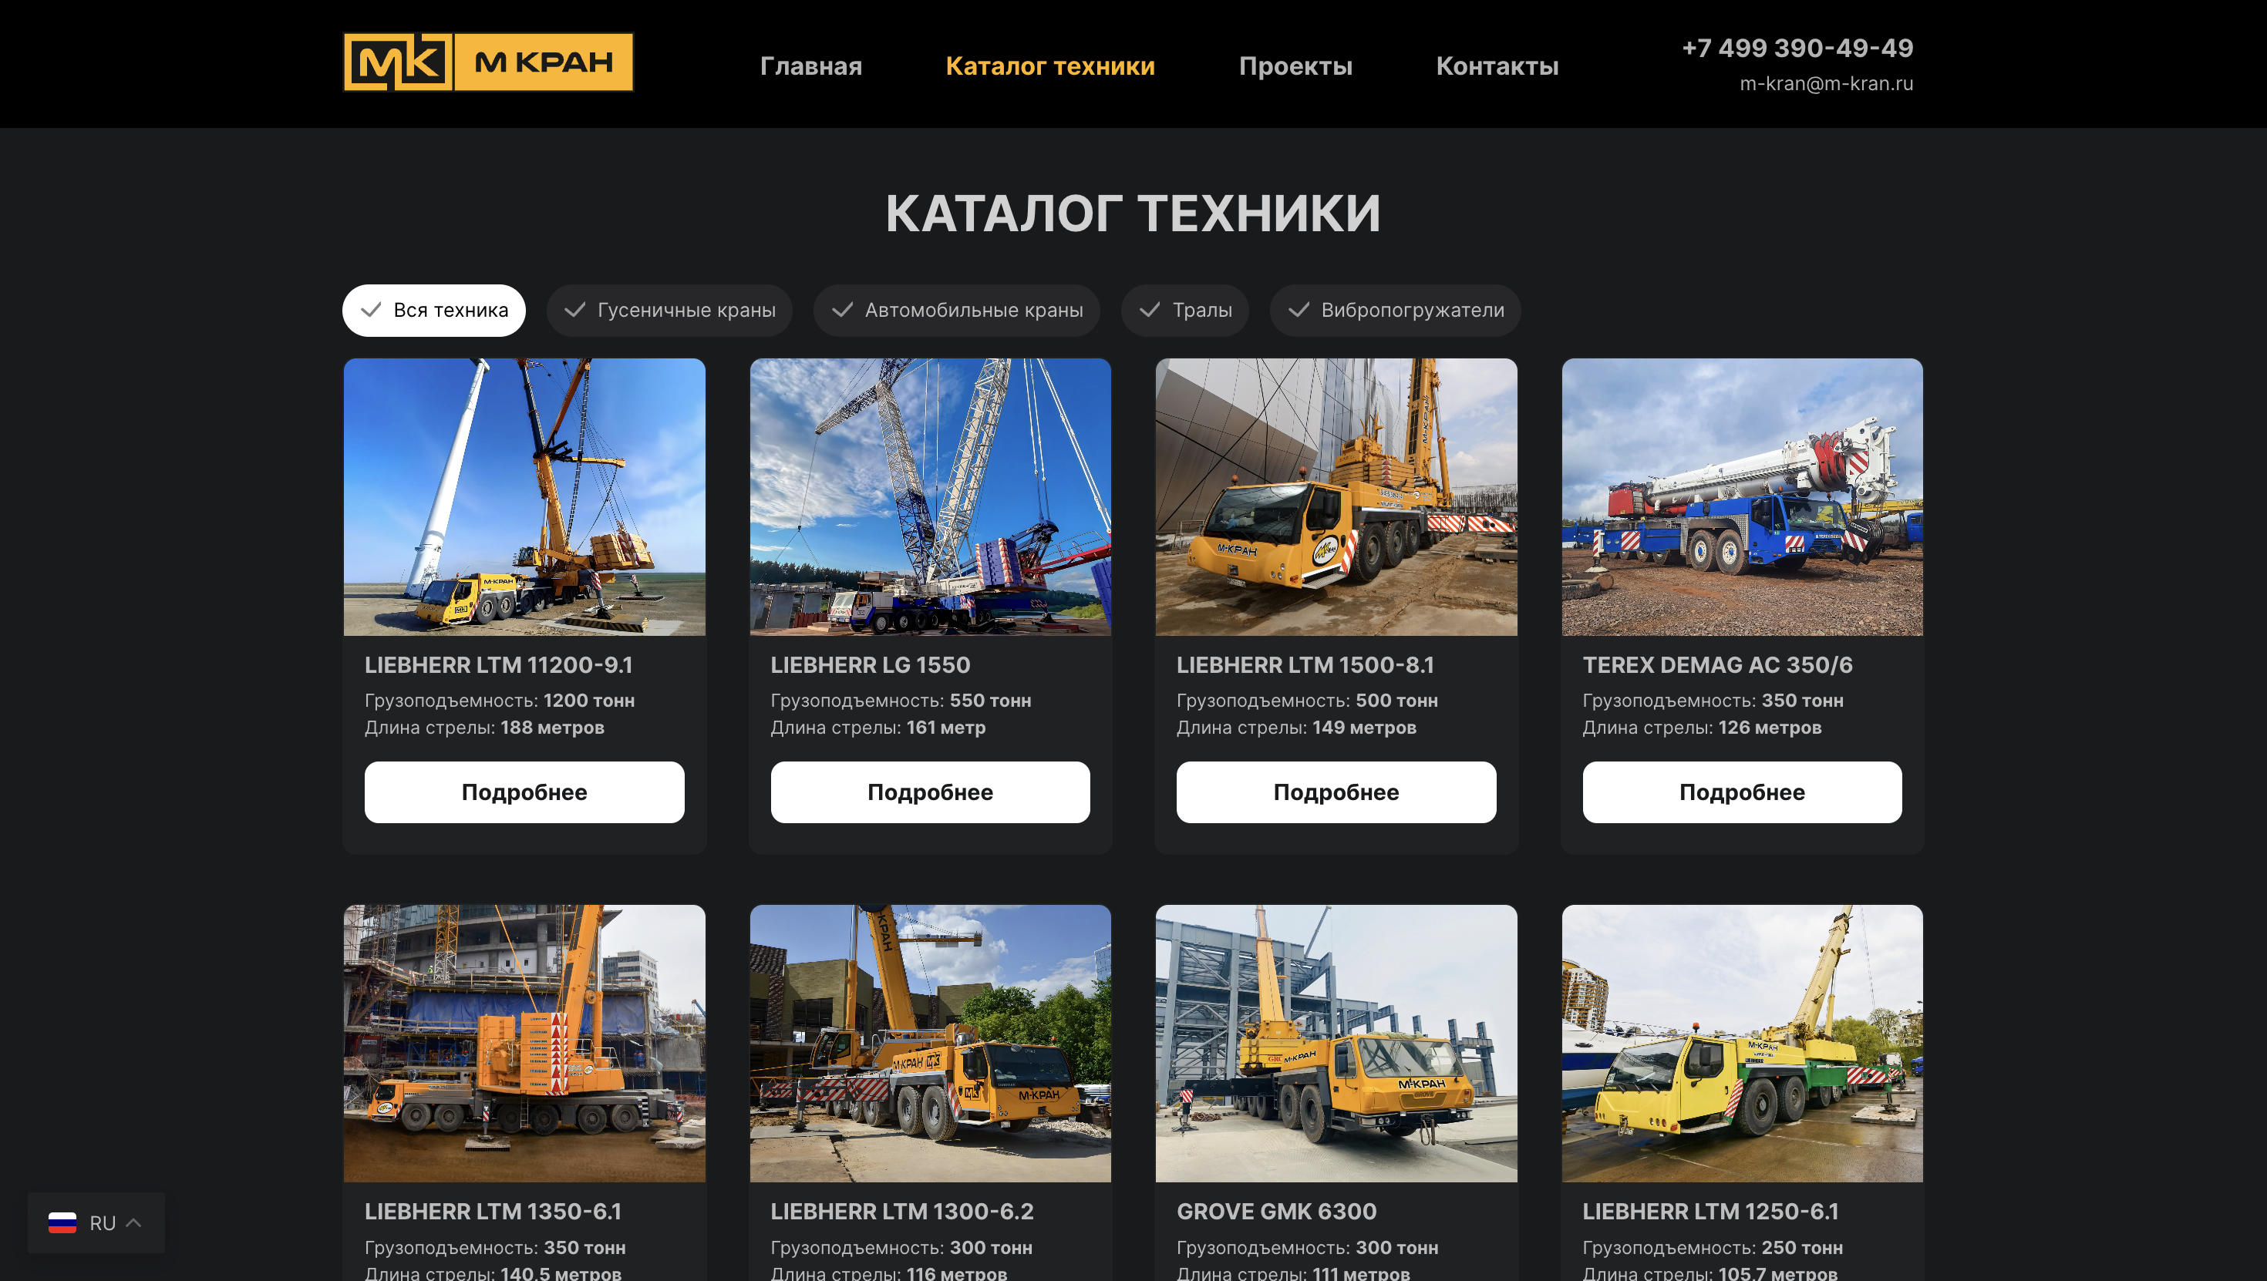
Task: Click the TEREX DEMAG AC 350/6 title
Action: (x=1717, y=665)
